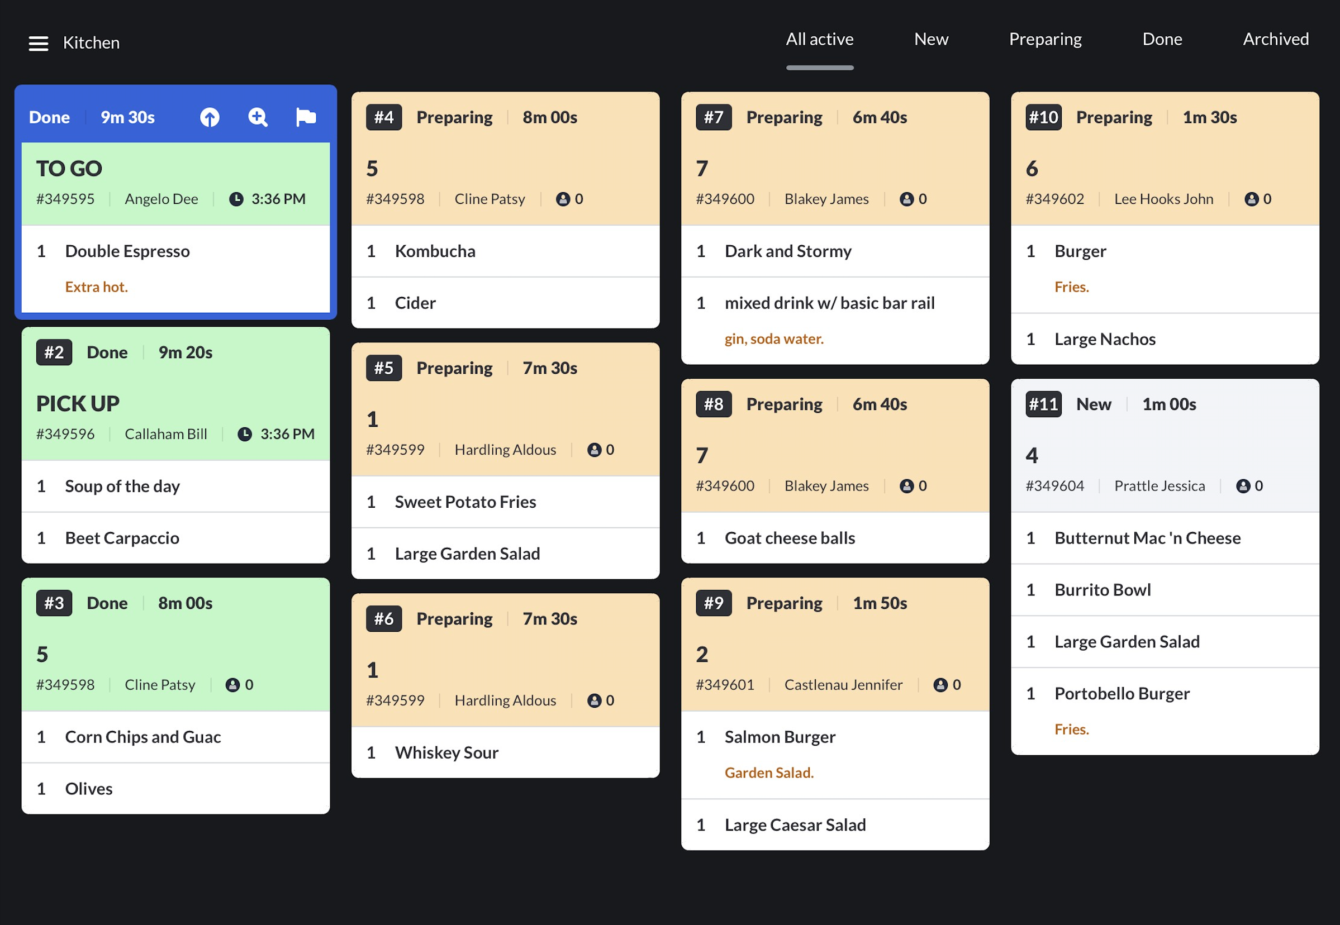This screenshot has width=1340, height=925.
Task: Toggle All active orders view
Action: 820,40
